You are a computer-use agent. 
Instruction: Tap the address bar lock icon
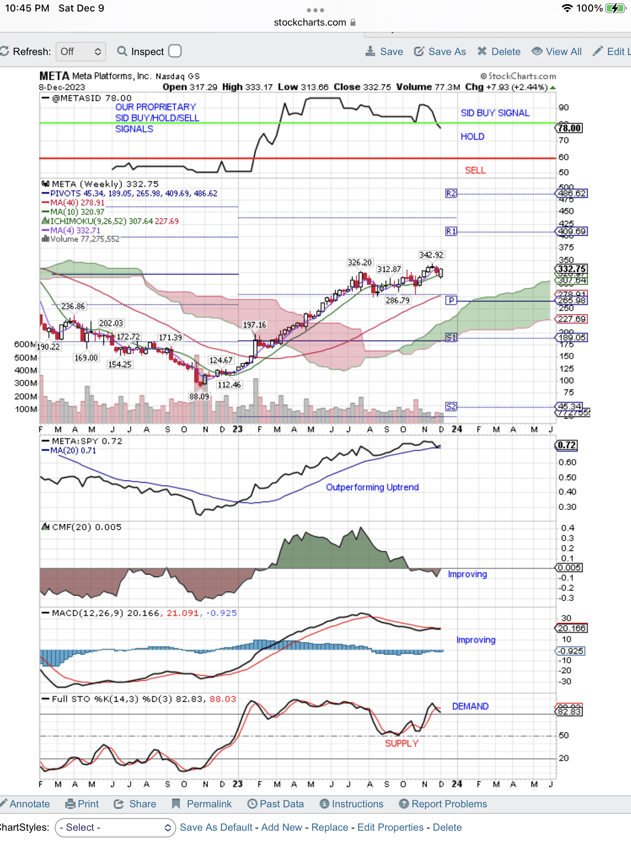(x=353, y=22)
